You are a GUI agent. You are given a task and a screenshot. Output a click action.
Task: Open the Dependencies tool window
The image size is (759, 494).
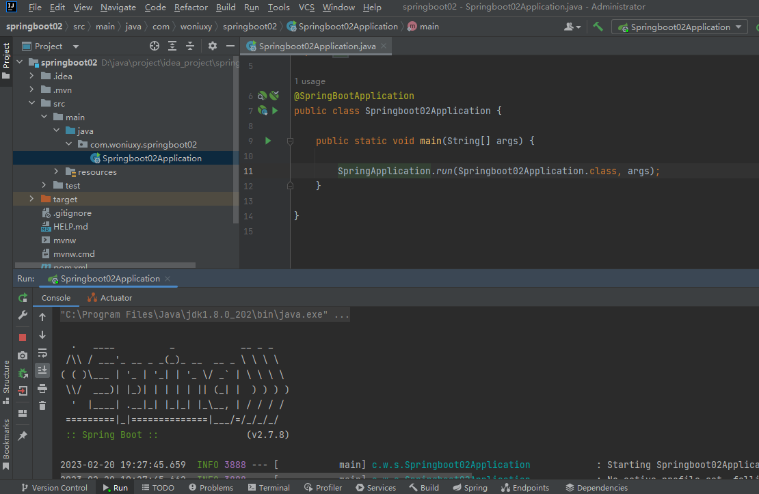(596, 488)
